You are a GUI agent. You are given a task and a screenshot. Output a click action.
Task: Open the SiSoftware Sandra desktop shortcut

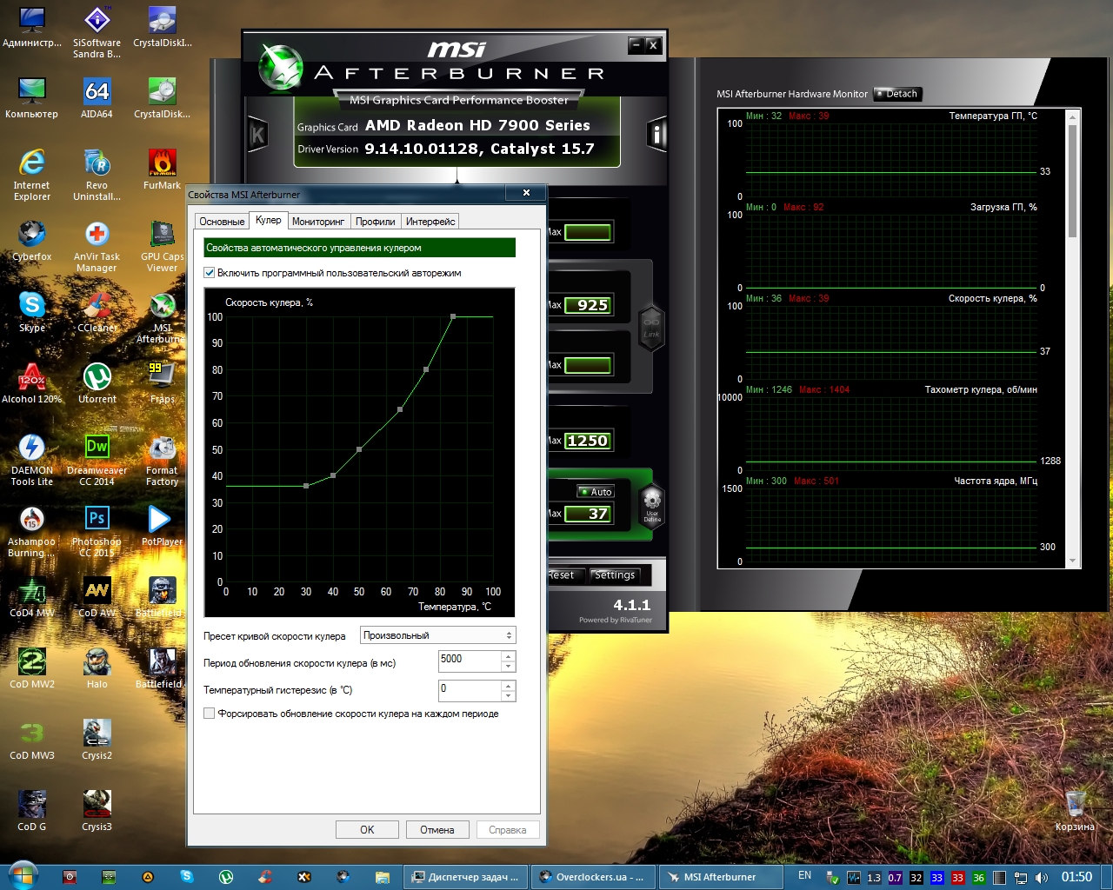tap(97, 33)
